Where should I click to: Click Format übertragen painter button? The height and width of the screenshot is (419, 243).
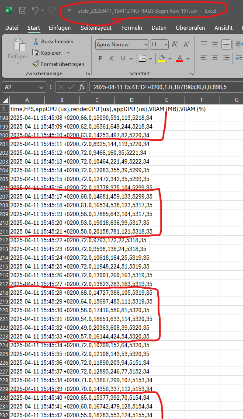tap(58, 64)
